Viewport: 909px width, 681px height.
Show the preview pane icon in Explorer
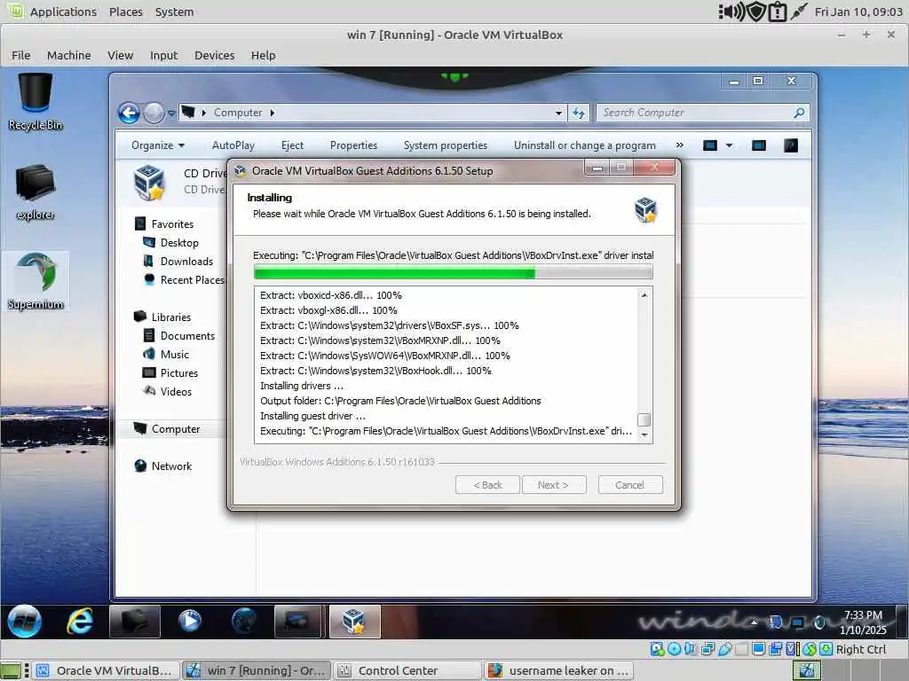(x=758, y=145)
